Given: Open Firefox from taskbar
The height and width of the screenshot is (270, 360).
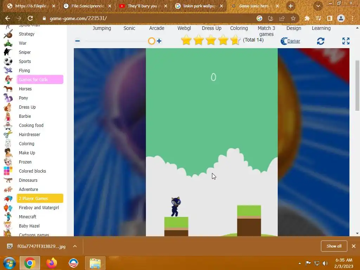Looking at the screenshot, I should click(x=52, y=263).
